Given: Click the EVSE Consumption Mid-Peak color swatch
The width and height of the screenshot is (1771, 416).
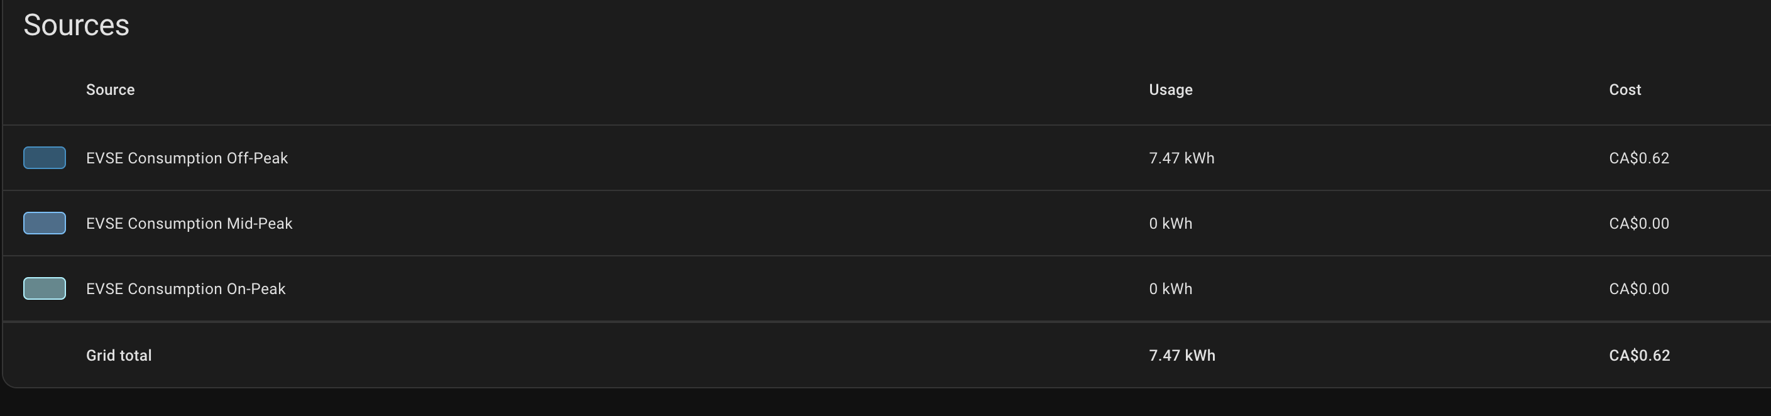Looking at the screenshot, I should (x=45, y=223).
